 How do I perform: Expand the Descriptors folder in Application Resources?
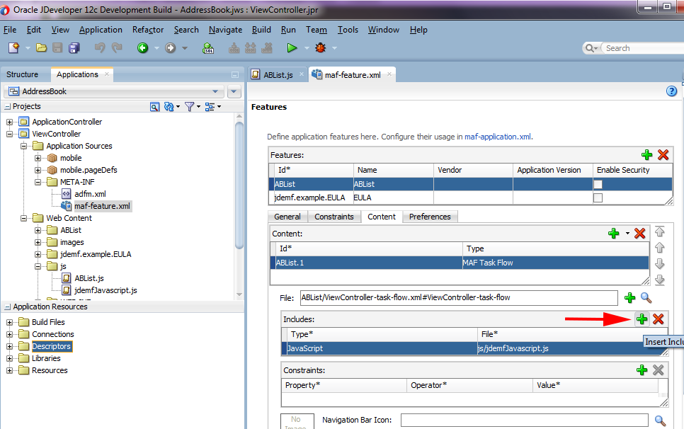click(11, 346)
